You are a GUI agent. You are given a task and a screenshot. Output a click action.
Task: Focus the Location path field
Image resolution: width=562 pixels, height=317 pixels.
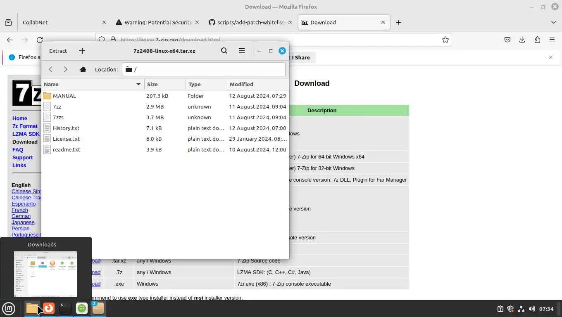(x=204, y=69)
